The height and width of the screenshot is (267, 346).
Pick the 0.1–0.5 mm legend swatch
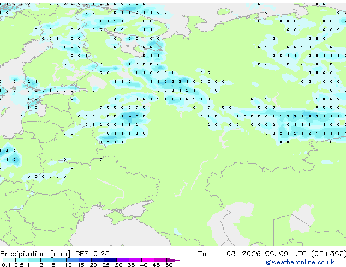point(9,260)
